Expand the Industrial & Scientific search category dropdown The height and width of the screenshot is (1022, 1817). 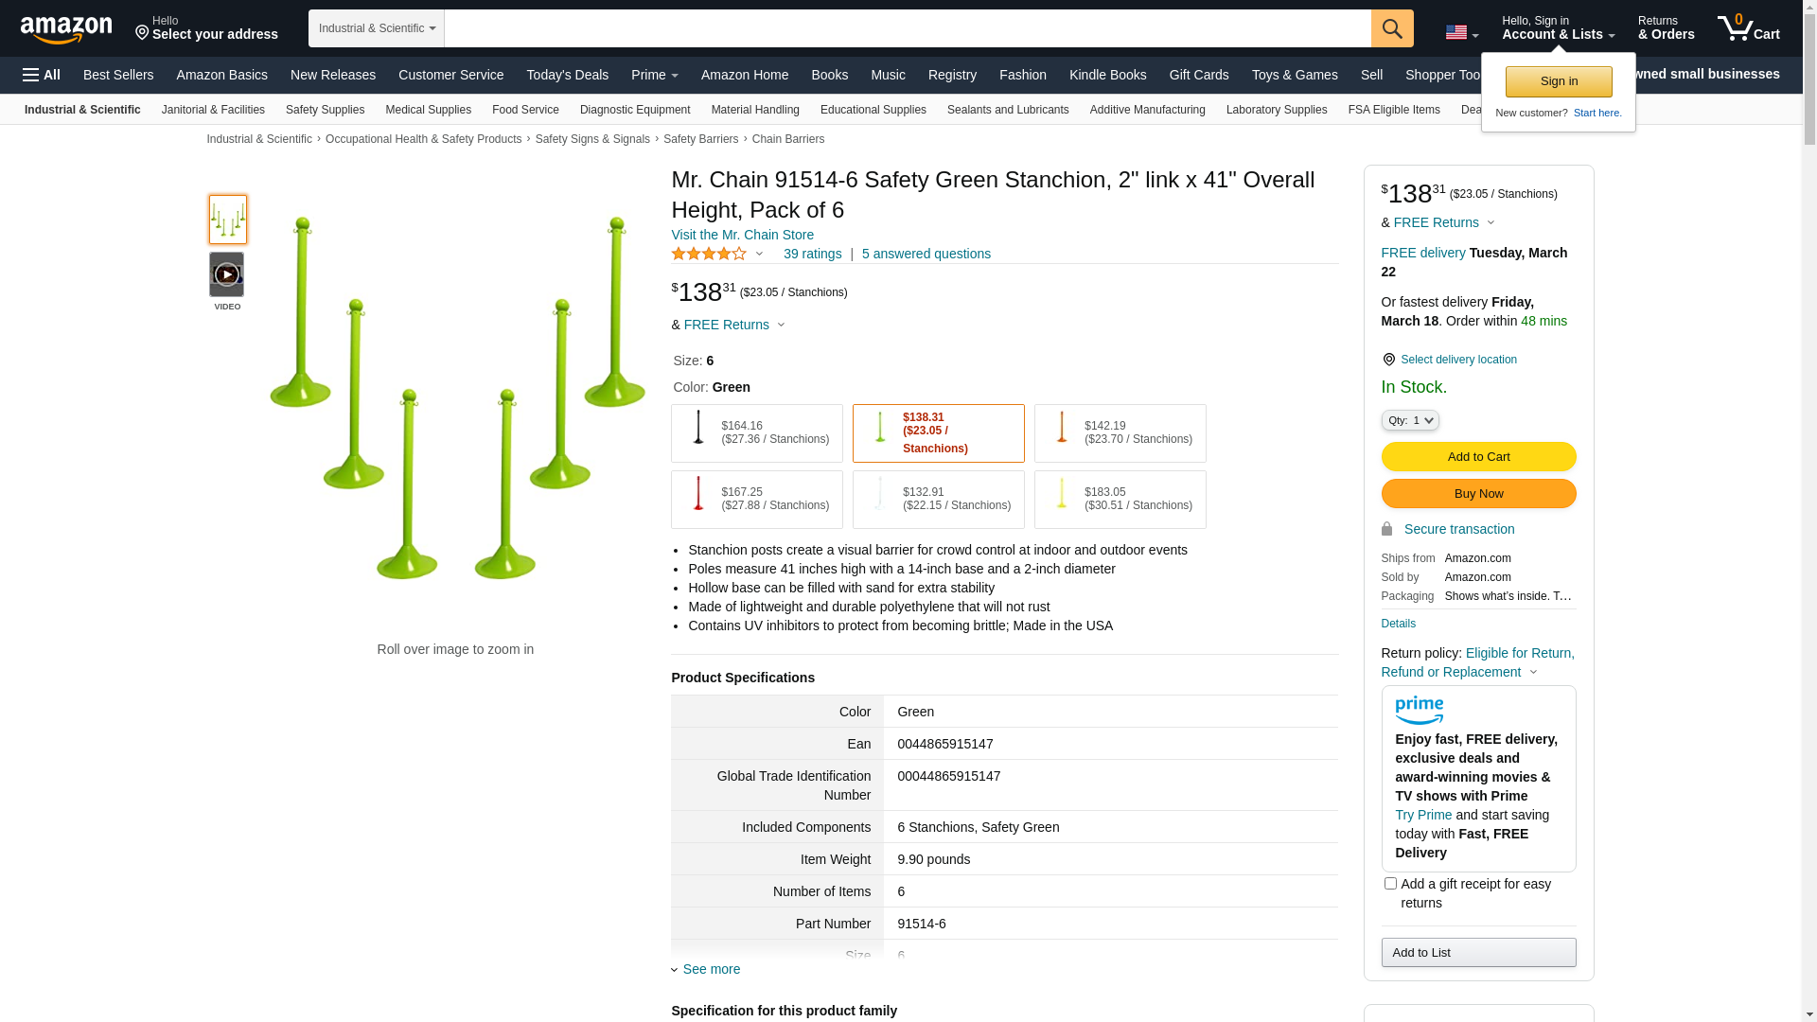click(377, 28)
